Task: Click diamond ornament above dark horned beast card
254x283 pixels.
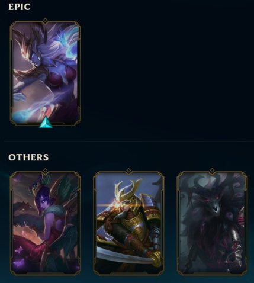Action: (x=212, y=171)
